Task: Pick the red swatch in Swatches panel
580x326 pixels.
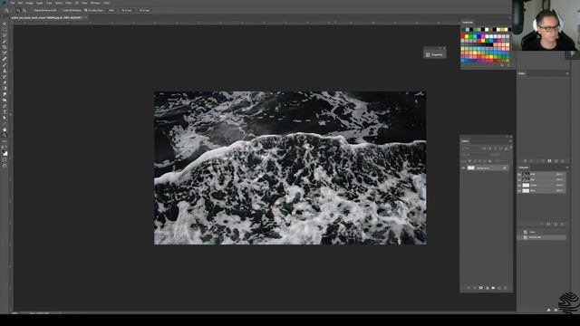Action: (462, 36)
